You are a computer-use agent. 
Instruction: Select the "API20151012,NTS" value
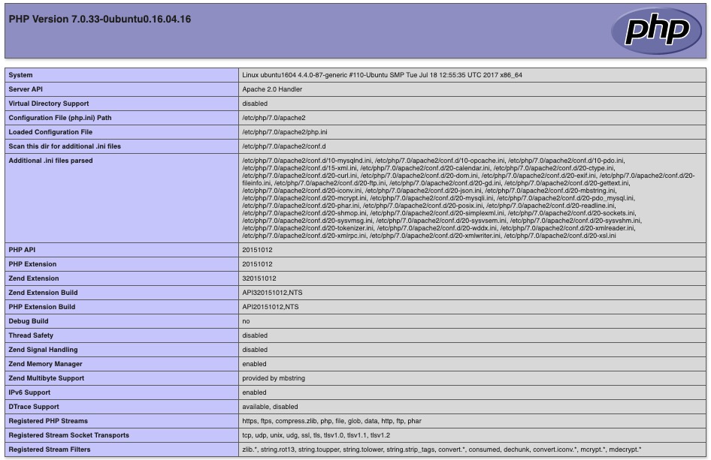(271, 307)
